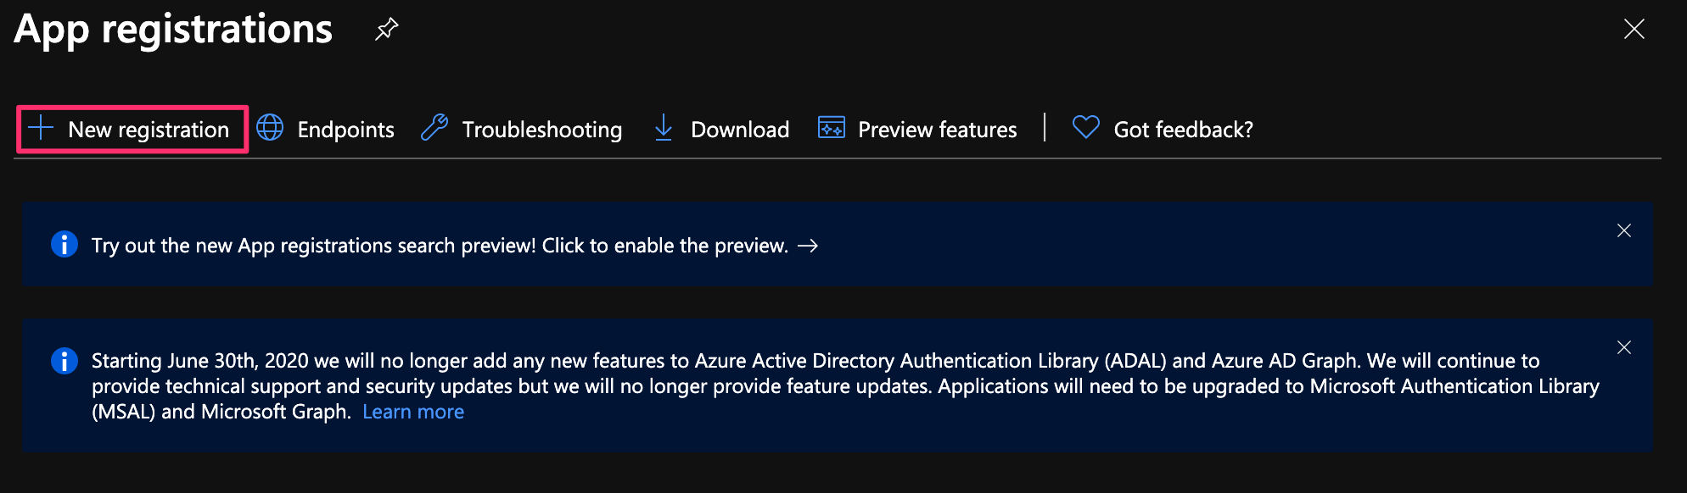Dismiss the App registrations preview notification
Screen dimensions: 1687x493
tap(1624, 230)
